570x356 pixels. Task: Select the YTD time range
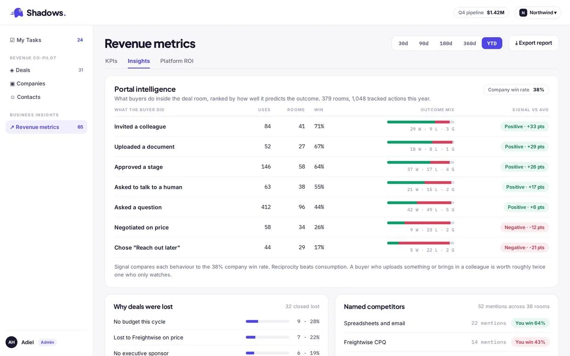(492, 43)
